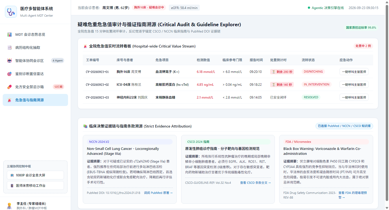Image resolution: width=389 pixels, height=210 pixels.
Task: Click the bar chart icon beside MDT 会诊态势总览
Action: [x=10, y=34]
